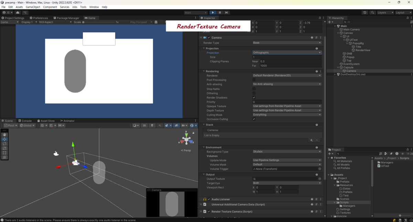Screen dimensions: 413x222
Task: Open the Projection dropdown set to Orthographic
Action: pyautogui.click(x=287, y=53)
